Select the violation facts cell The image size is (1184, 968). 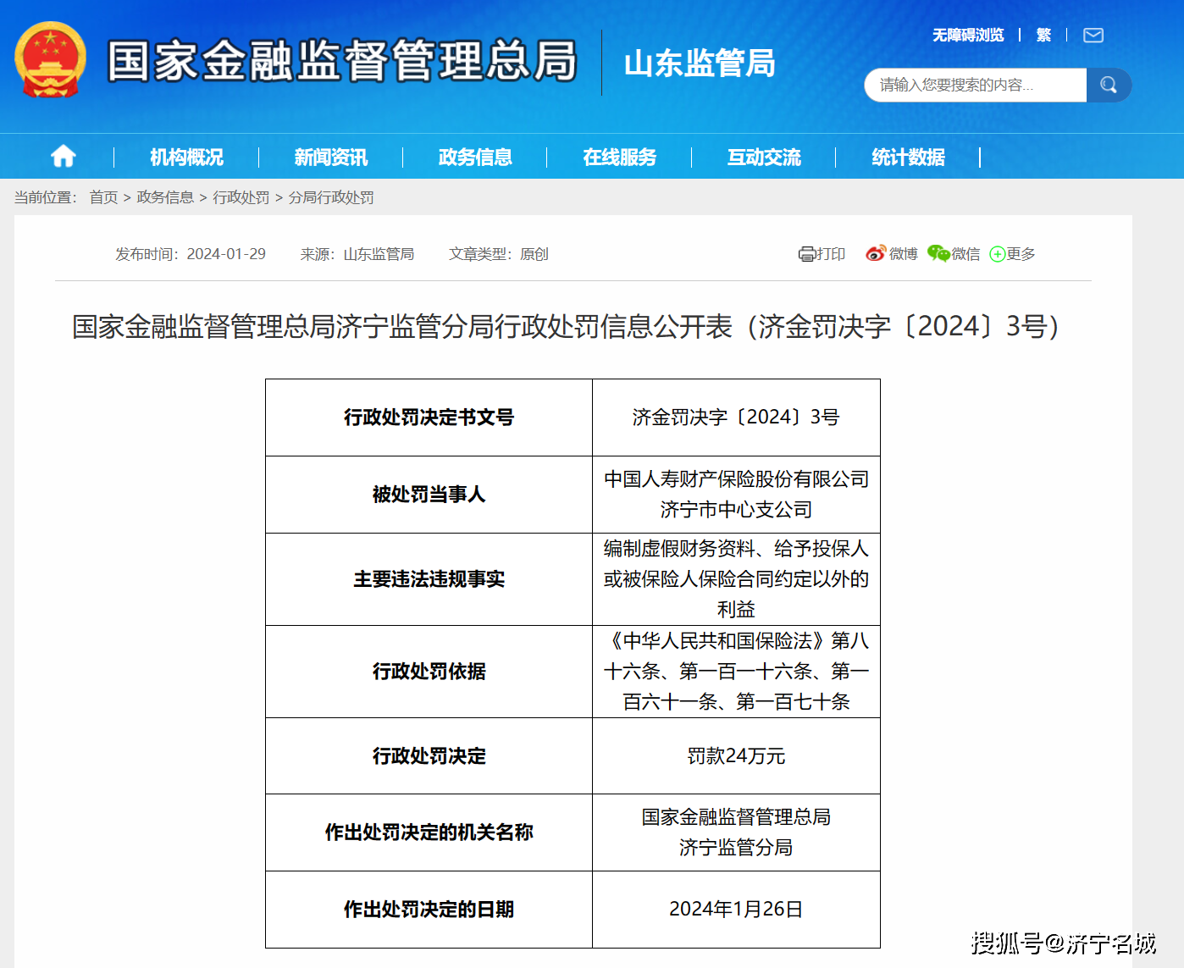[x=736, y=579]
